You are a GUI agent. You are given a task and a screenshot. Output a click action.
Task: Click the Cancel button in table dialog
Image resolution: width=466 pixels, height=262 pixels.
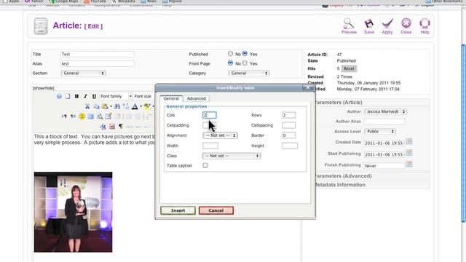216,210
